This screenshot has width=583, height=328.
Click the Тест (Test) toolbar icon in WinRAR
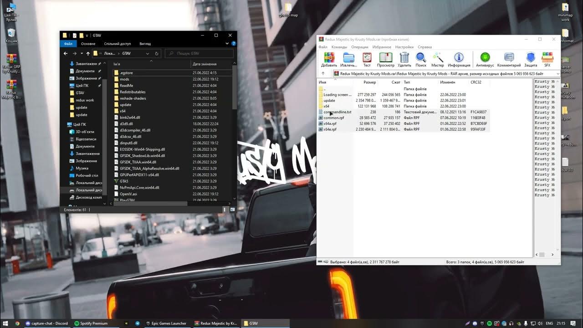point(367,59)
